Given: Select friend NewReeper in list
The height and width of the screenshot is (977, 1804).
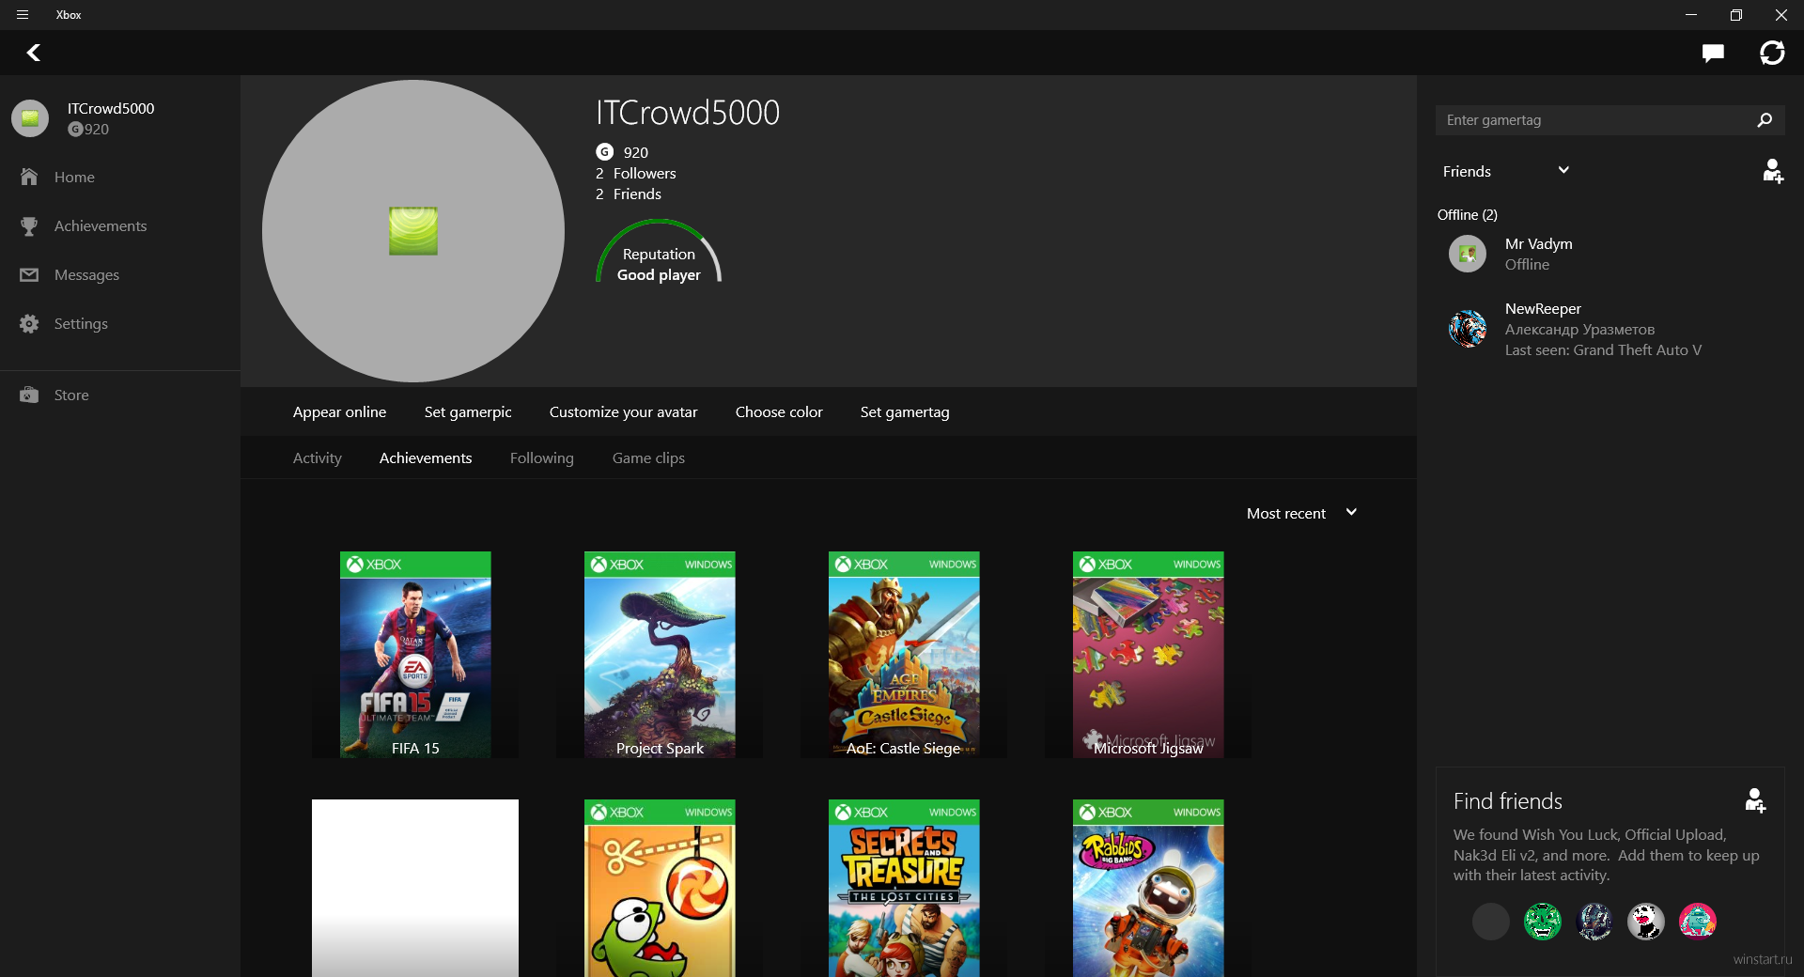Looking at the screenshot, I should click(1610, 329).
